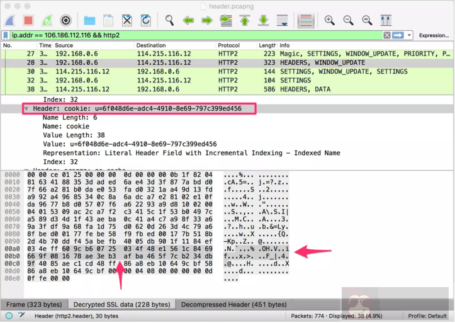
Task: Select the Value: u=6f048d6e field
Action: (x=130, y=144)
